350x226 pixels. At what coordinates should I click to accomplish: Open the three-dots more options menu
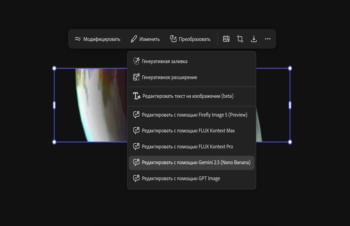(x=268, y=39)
